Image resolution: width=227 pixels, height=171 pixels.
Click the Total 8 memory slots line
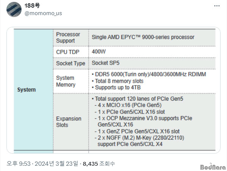pos(118,81)
